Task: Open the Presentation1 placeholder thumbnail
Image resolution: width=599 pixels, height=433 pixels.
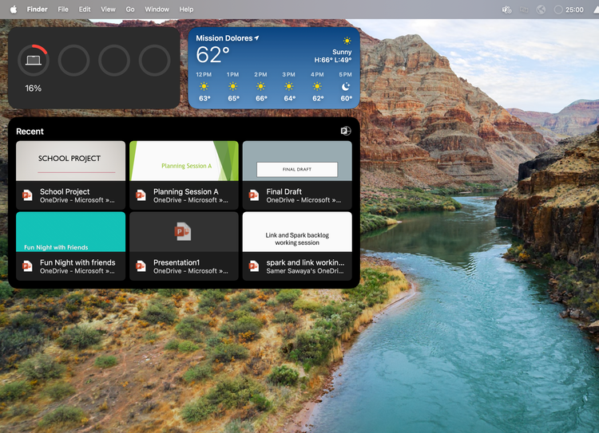Action: (x=184, y=232)
